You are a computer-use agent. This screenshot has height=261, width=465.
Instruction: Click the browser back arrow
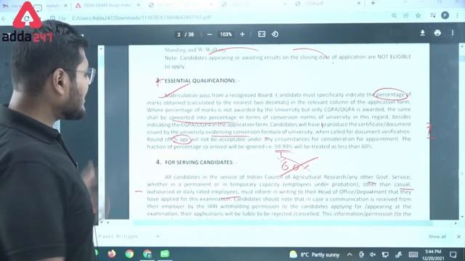click(4, 18)
